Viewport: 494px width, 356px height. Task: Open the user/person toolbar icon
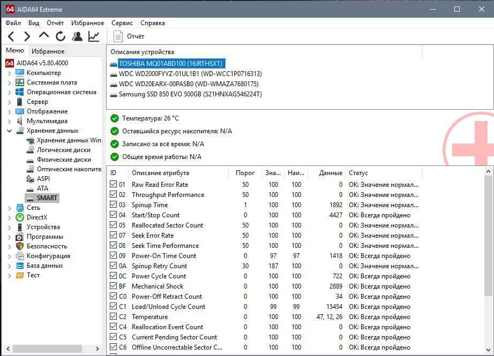pos(77,36)
